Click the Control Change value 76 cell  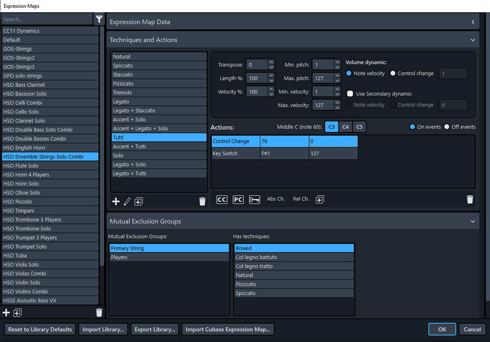pyautogui.click(x=284, y=141)
